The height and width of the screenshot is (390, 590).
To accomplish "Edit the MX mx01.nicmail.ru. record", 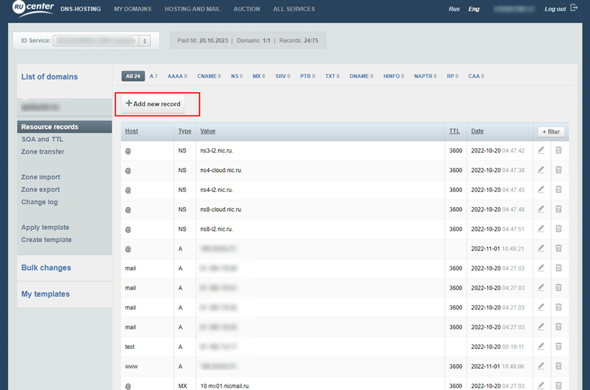I will 541,385.
